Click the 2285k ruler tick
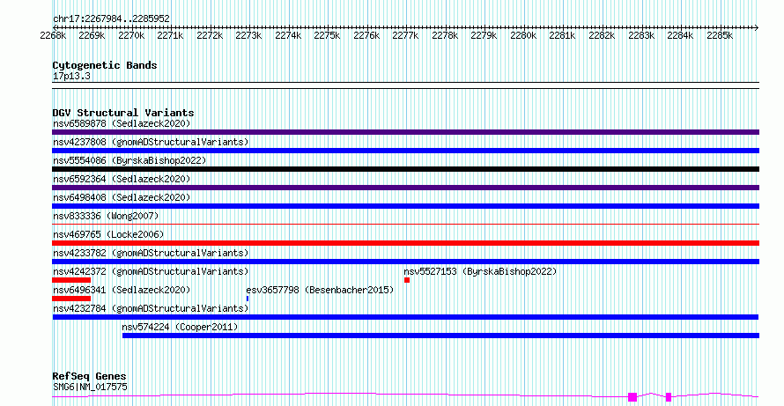 point(720,36)
